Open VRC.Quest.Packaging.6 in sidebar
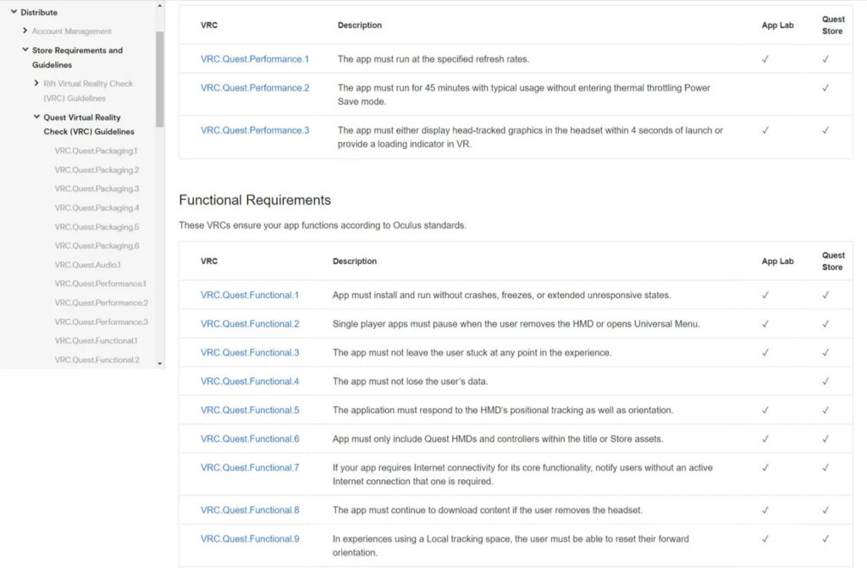Viewport: 867px width, 568px height. click(97, 245)
